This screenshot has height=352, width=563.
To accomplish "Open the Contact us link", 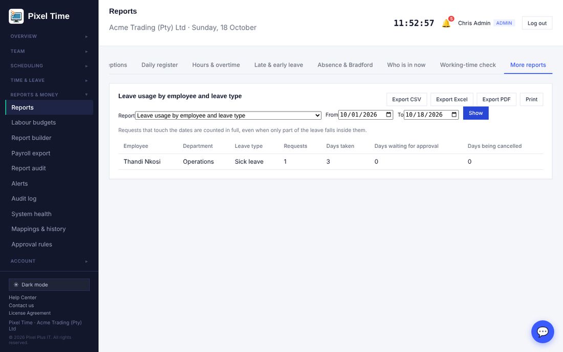I will tap(21, 305).
